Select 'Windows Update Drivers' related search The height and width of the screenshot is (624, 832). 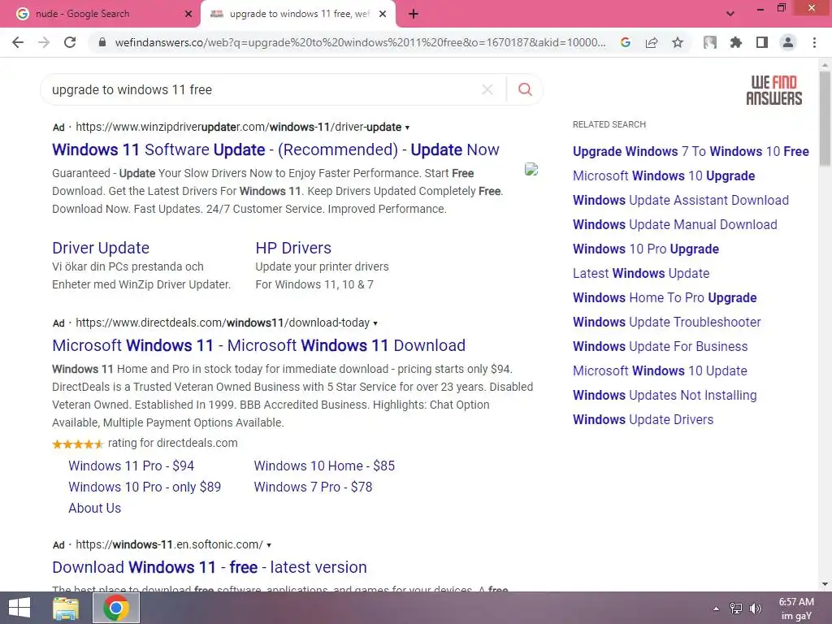tap(643, 420)
